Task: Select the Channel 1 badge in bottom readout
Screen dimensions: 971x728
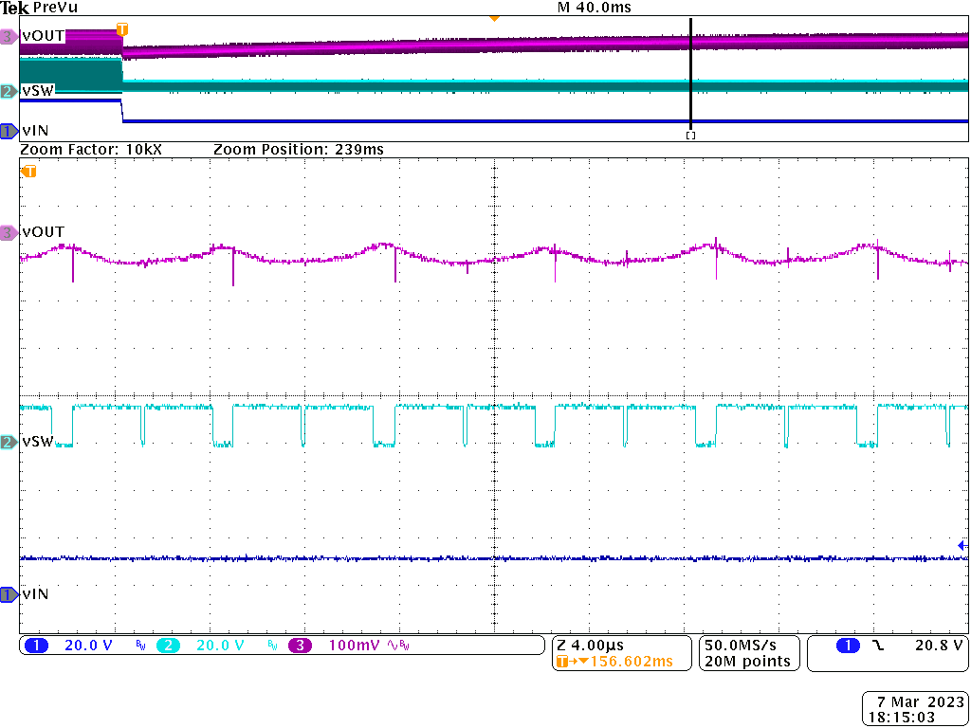Action: coord(36,645)
